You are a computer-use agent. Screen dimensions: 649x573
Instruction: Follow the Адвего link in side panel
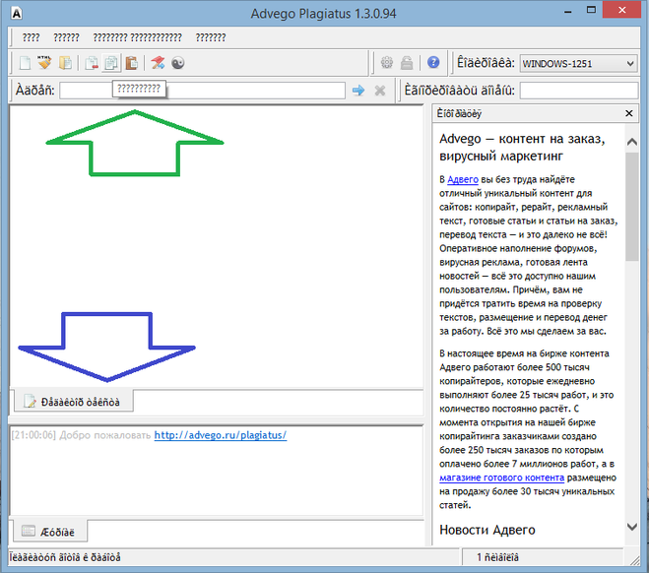tap(463, 179)
